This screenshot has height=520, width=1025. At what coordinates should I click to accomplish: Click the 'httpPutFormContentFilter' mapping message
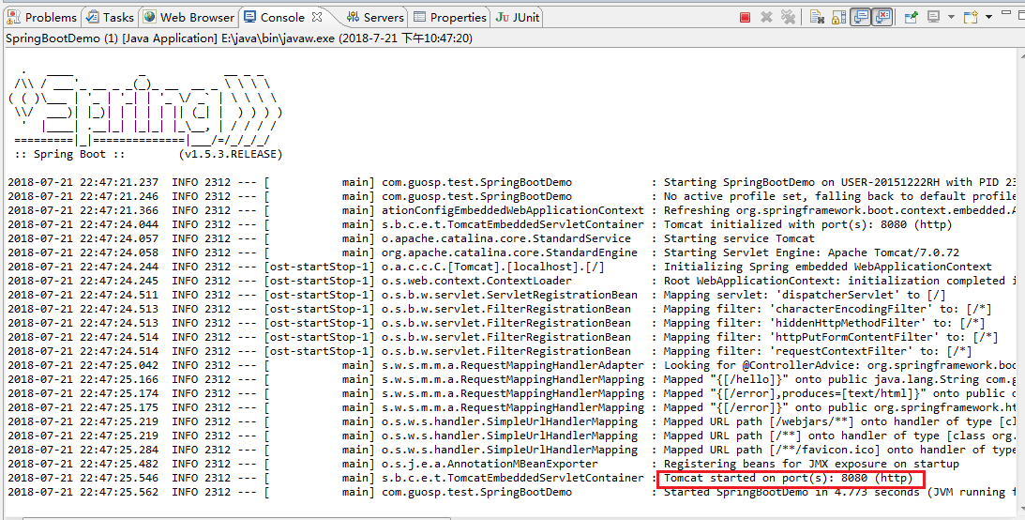[831, 337]
